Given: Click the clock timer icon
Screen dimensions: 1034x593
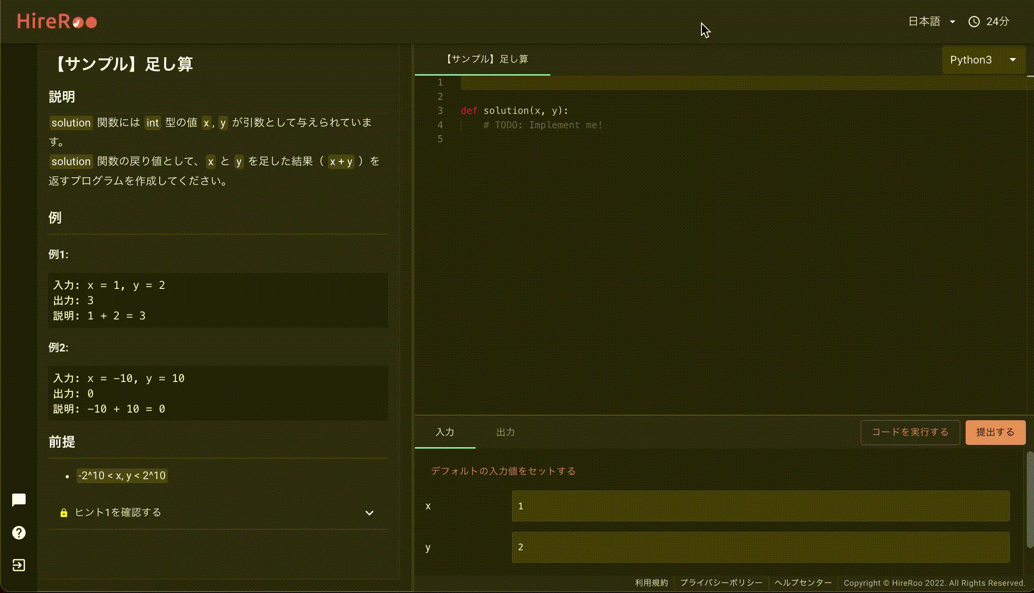Looking at the screenshot, I should coord(974,22).
